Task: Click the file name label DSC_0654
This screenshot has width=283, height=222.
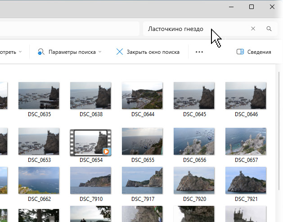Action: pos(91,160)
